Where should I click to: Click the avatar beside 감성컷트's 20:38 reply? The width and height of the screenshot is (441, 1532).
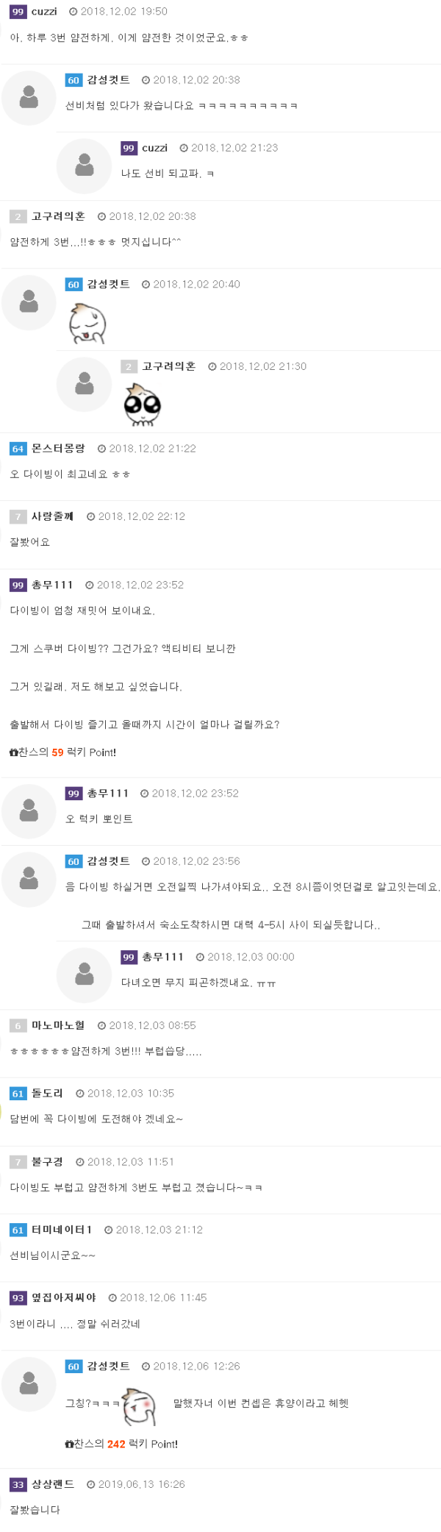coord(29,98)
